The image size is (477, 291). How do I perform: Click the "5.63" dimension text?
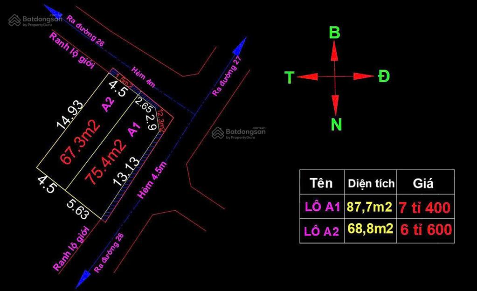coord(78,209)
